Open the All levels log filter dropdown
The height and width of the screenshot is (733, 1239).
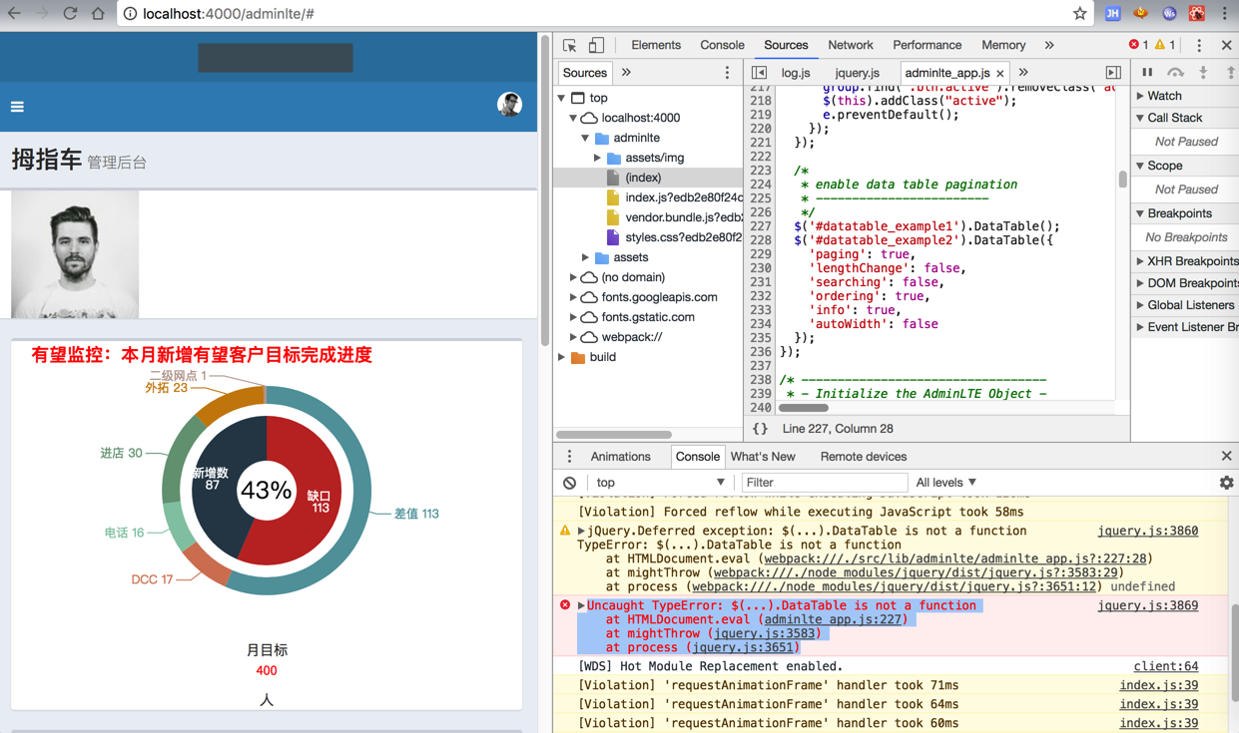[x=945, y=483]
